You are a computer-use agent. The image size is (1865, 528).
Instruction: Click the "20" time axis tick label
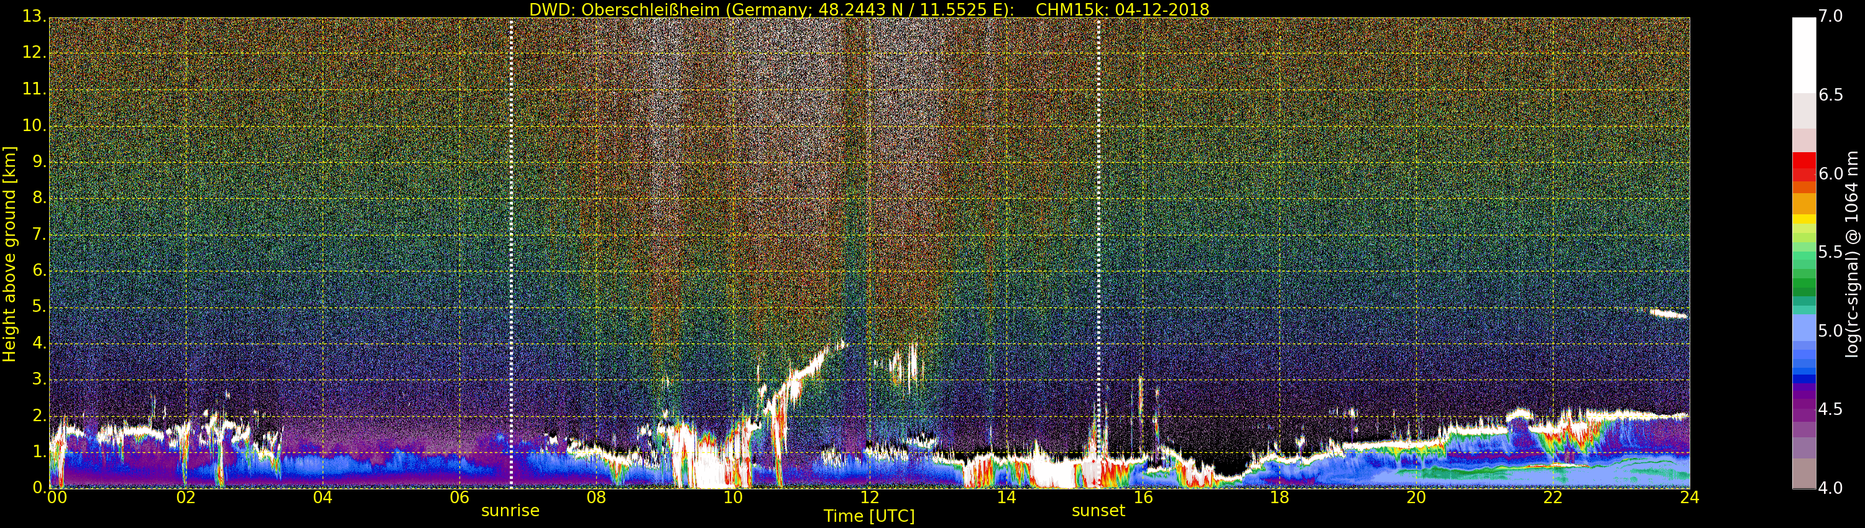pyautogui.click(x=1416, y=498)
